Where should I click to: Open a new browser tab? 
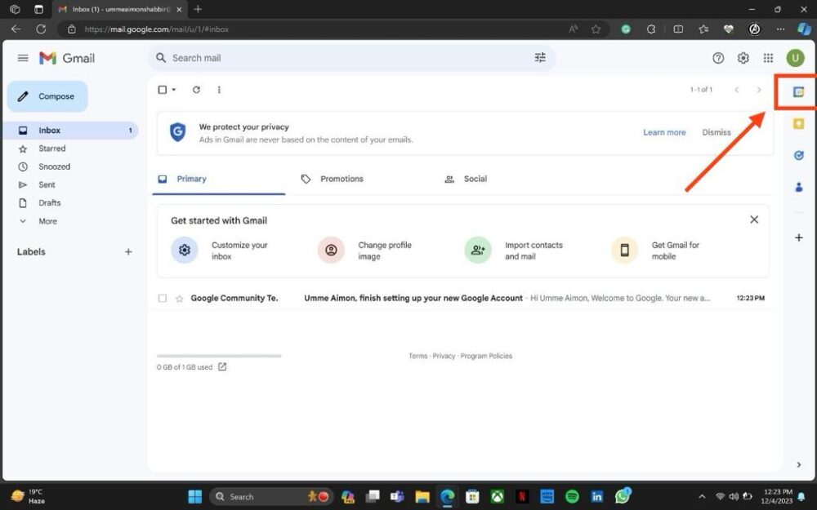[198, 9]
